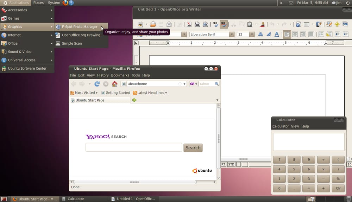Open a new Firefox tab with plus icon
Image resolution: width=352 pixels, height=202 pixels.
click(134, 100)
